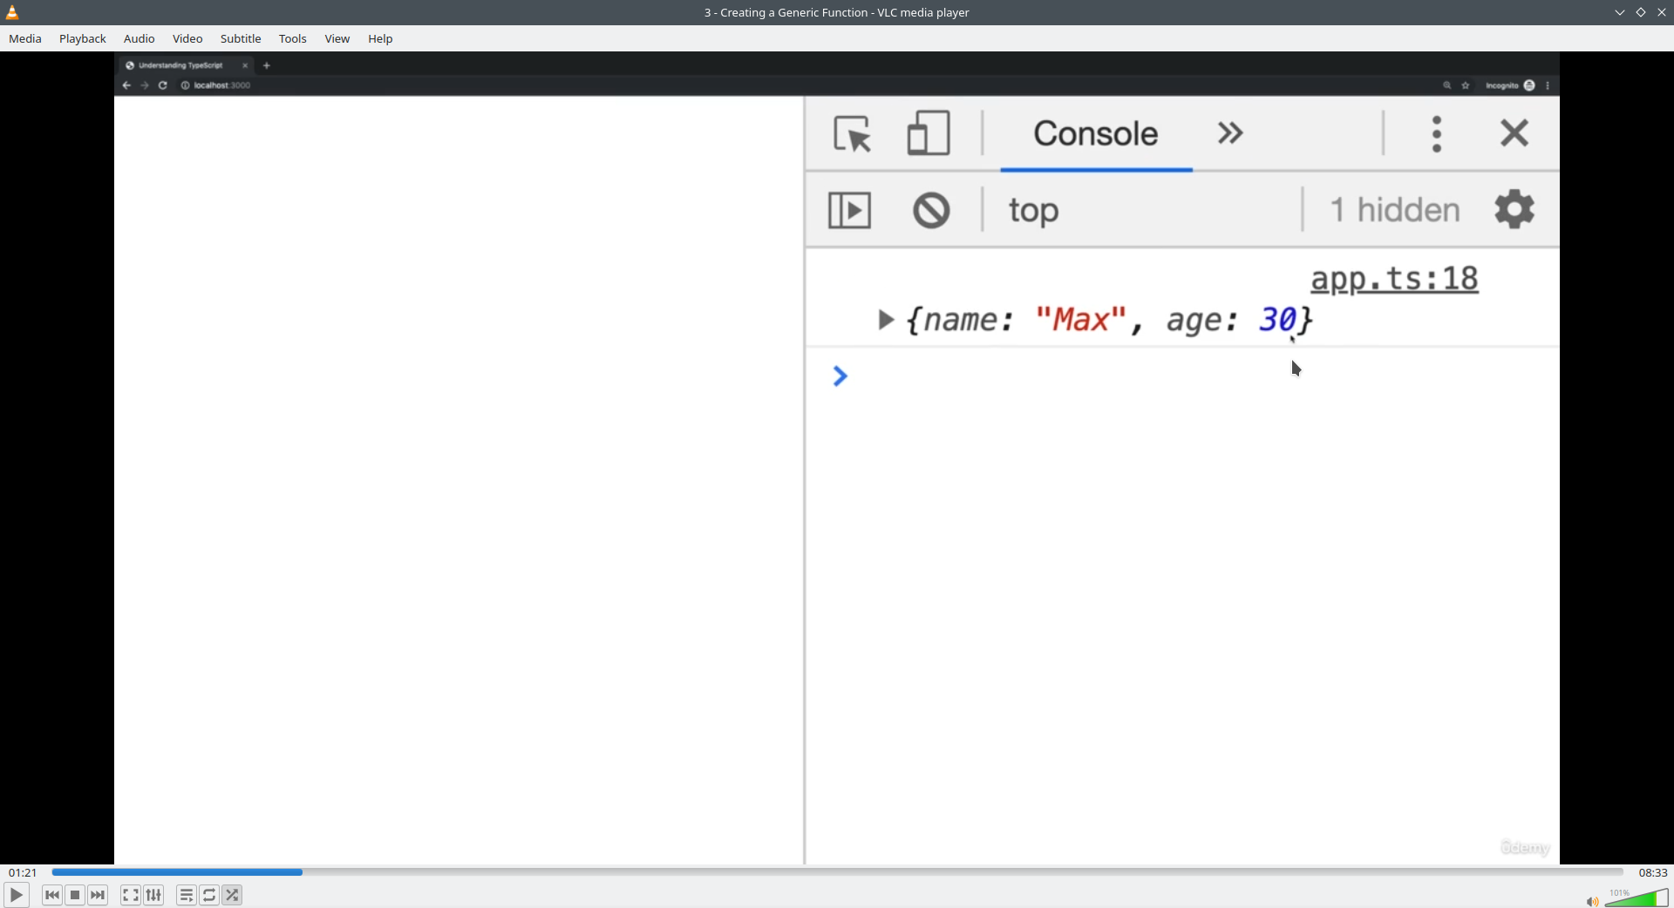Click the seek bar timeline
The width and height of the screenshot is (1674, 908).
pyautogui.click(x=837, y=872)
